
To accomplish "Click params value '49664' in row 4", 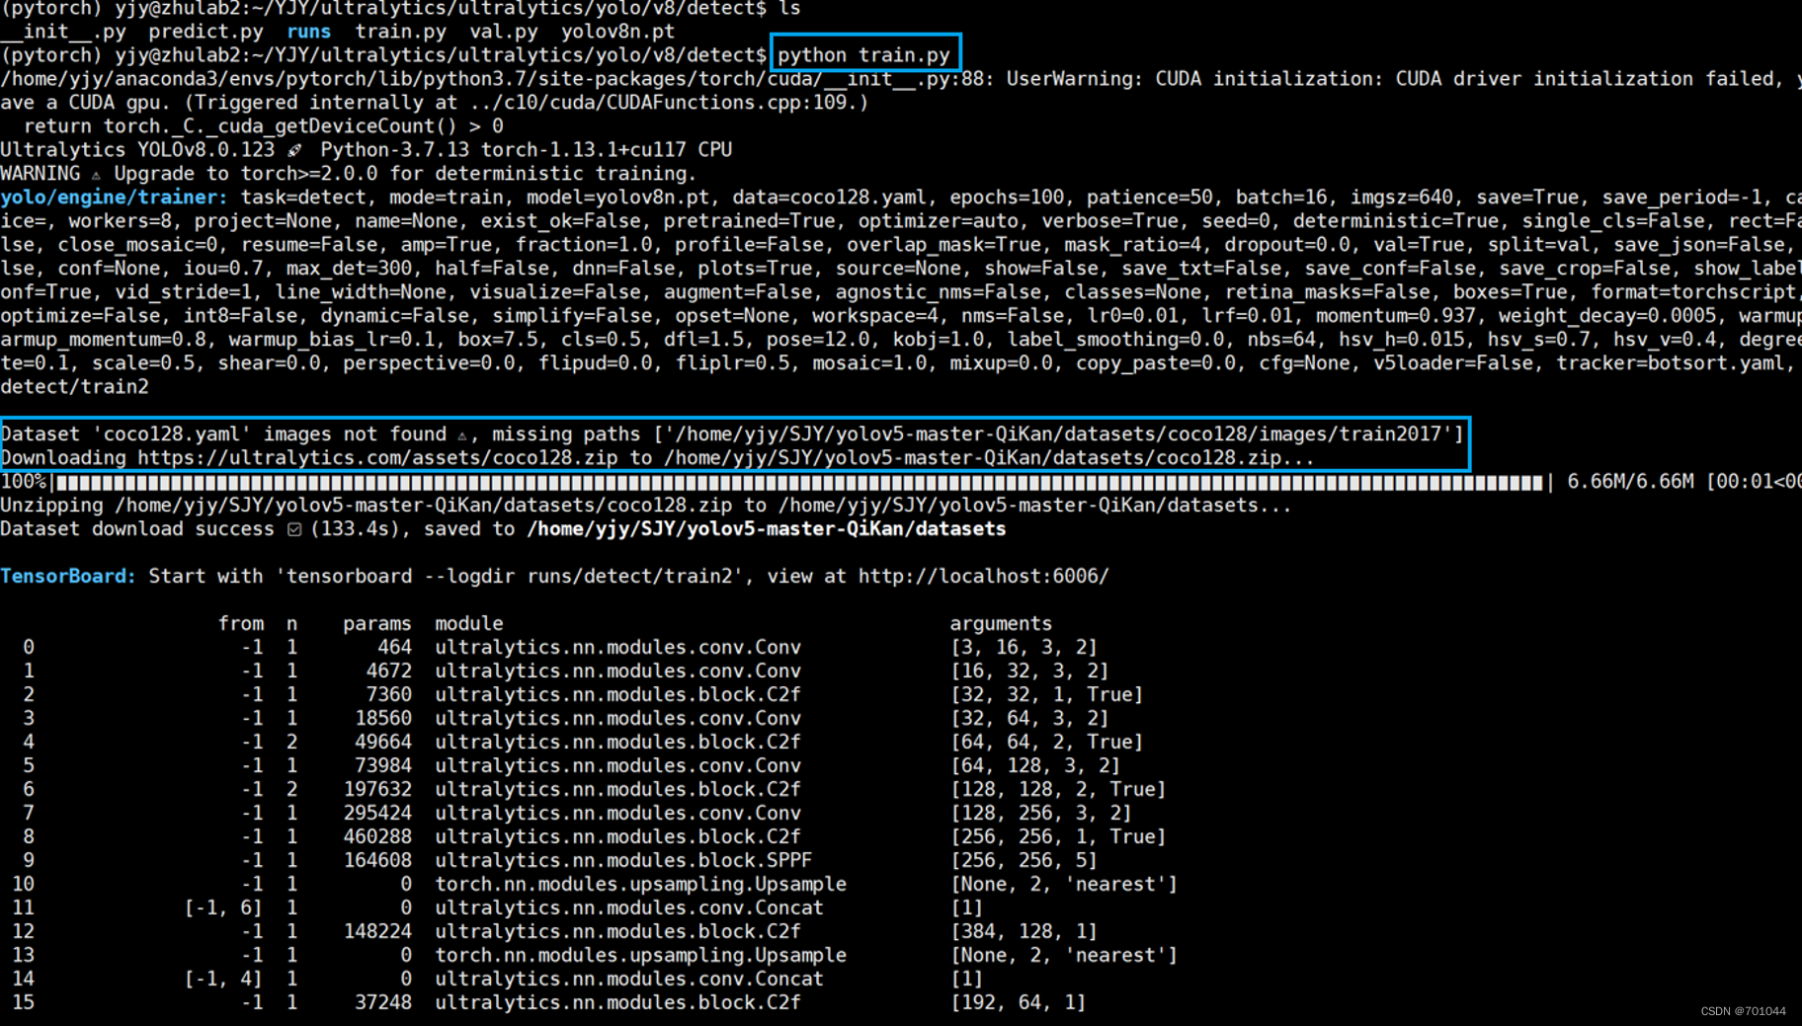I will click(382, 743).
